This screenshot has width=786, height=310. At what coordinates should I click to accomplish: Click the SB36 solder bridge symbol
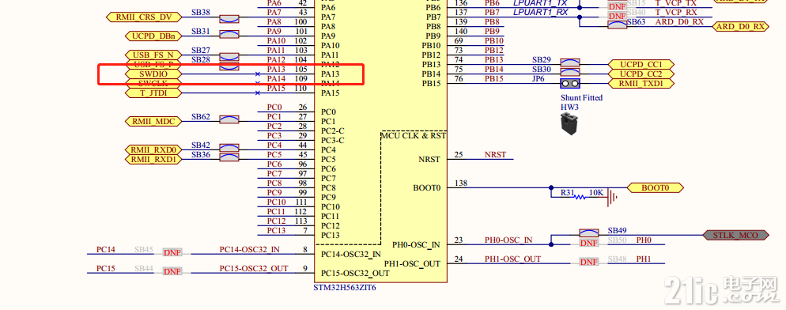point(229,157)
